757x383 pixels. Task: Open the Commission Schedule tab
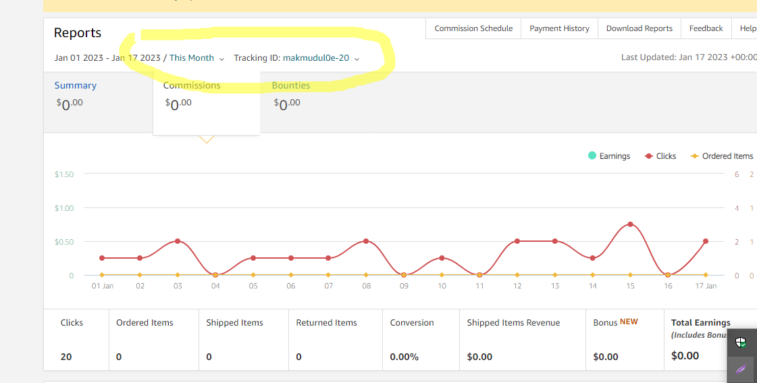click(473, 28)
